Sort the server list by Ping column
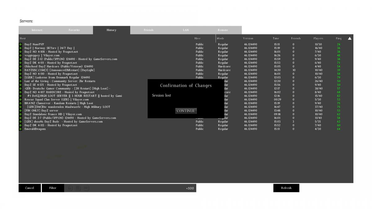 (x=339, y=38)
